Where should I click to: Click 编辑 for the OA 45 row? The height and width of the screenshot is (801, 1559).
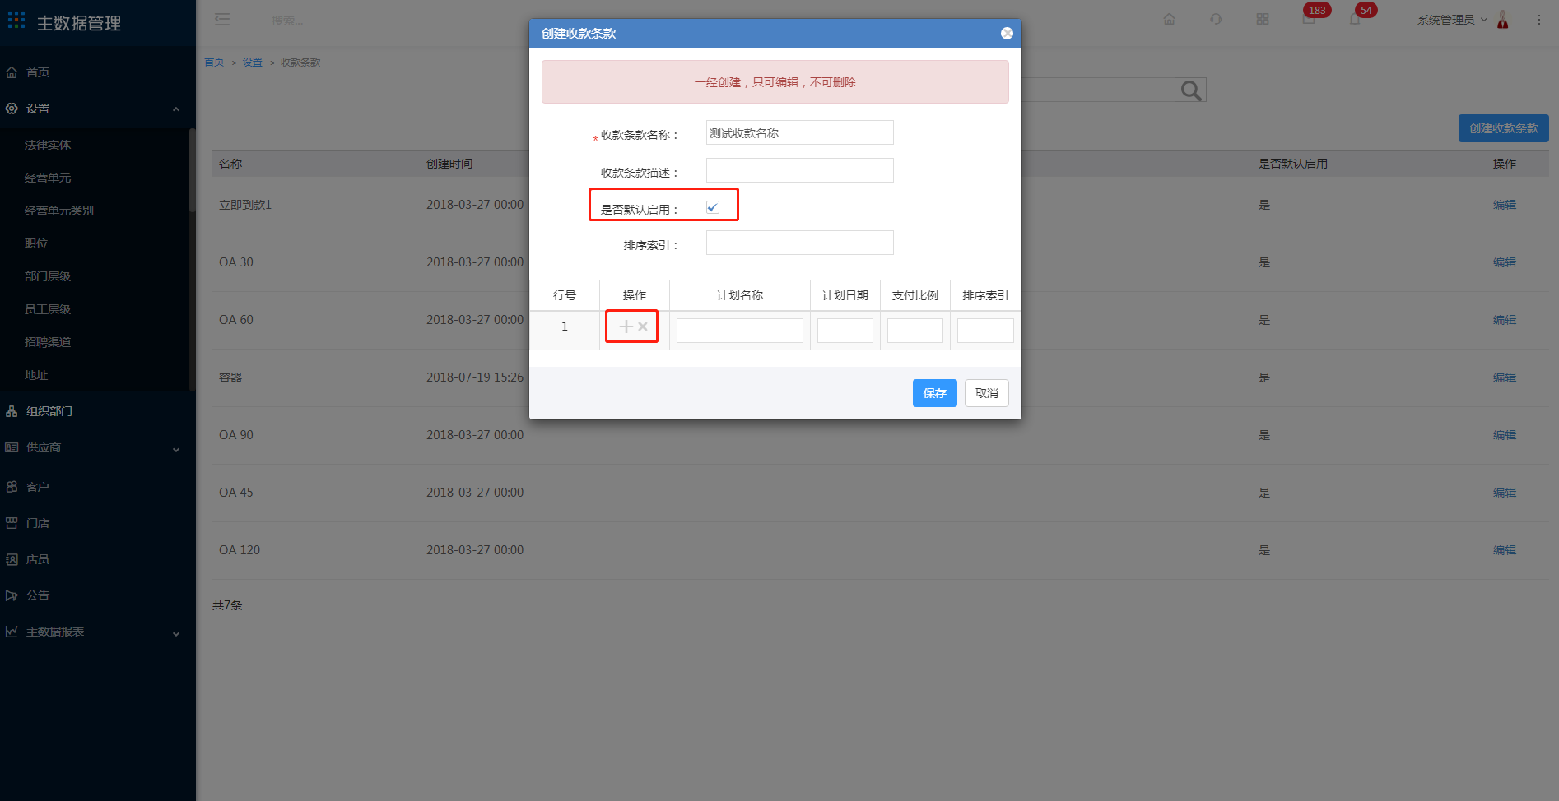click(1505, 493)
